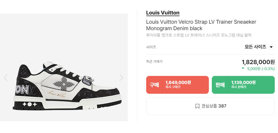Image resolution: width=278 pixels, height=133 pixels.
Task: Click the recent price 1,828,000원
Action: click(x=258, y=62)
